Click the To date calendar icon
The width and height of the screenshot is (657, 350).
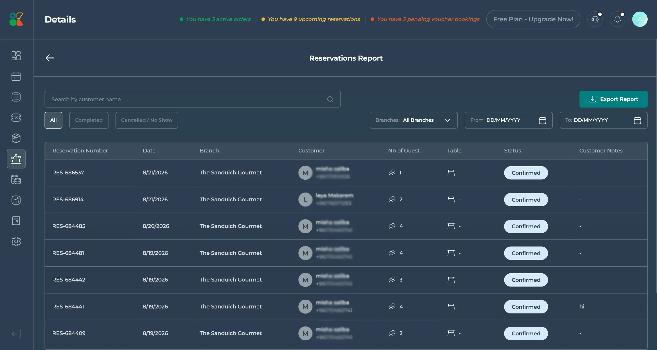click(x=637, y=120)
